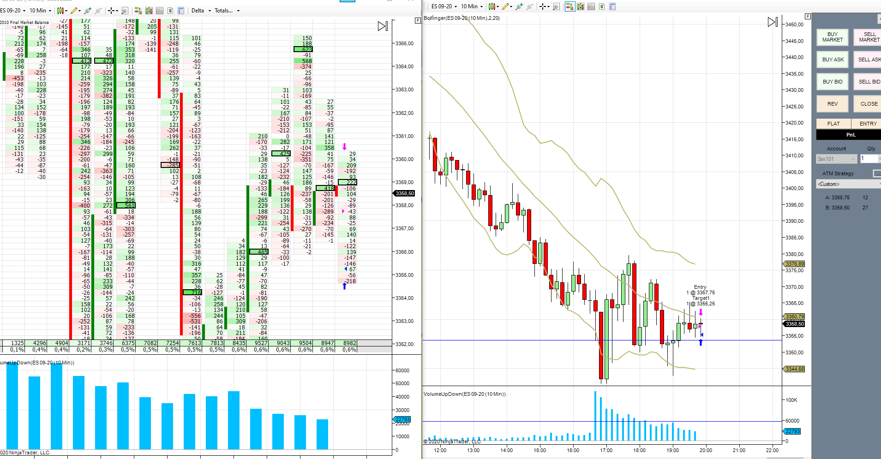
Task: Click the BUY MARKET button
Action: tap(832, 37)
